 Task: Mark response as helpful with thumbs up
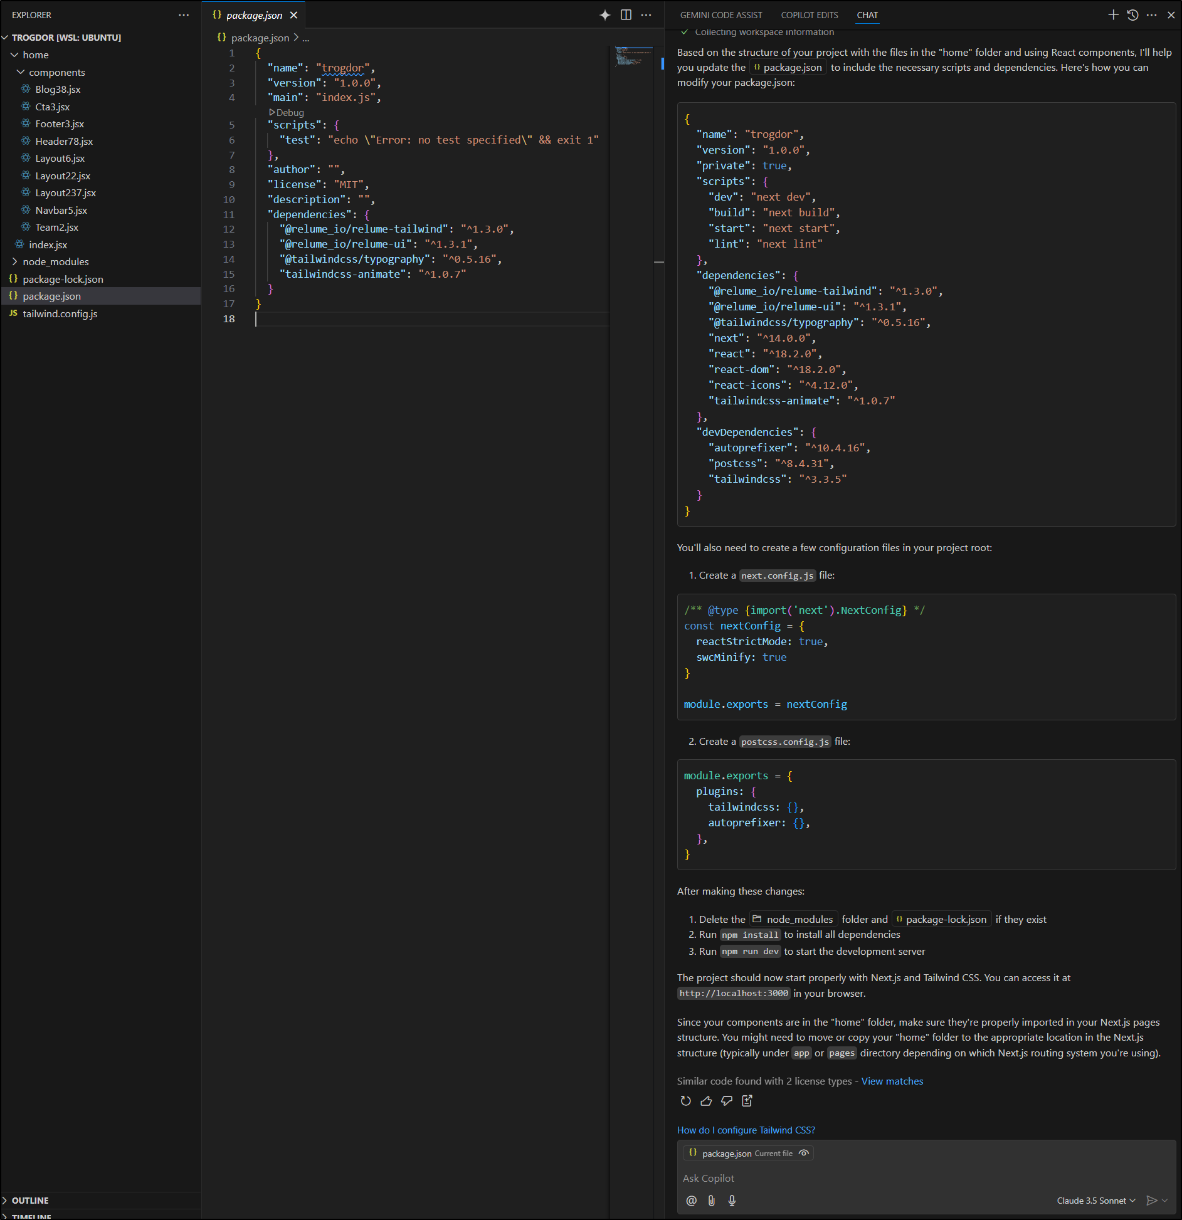[x=706, y=1101]
